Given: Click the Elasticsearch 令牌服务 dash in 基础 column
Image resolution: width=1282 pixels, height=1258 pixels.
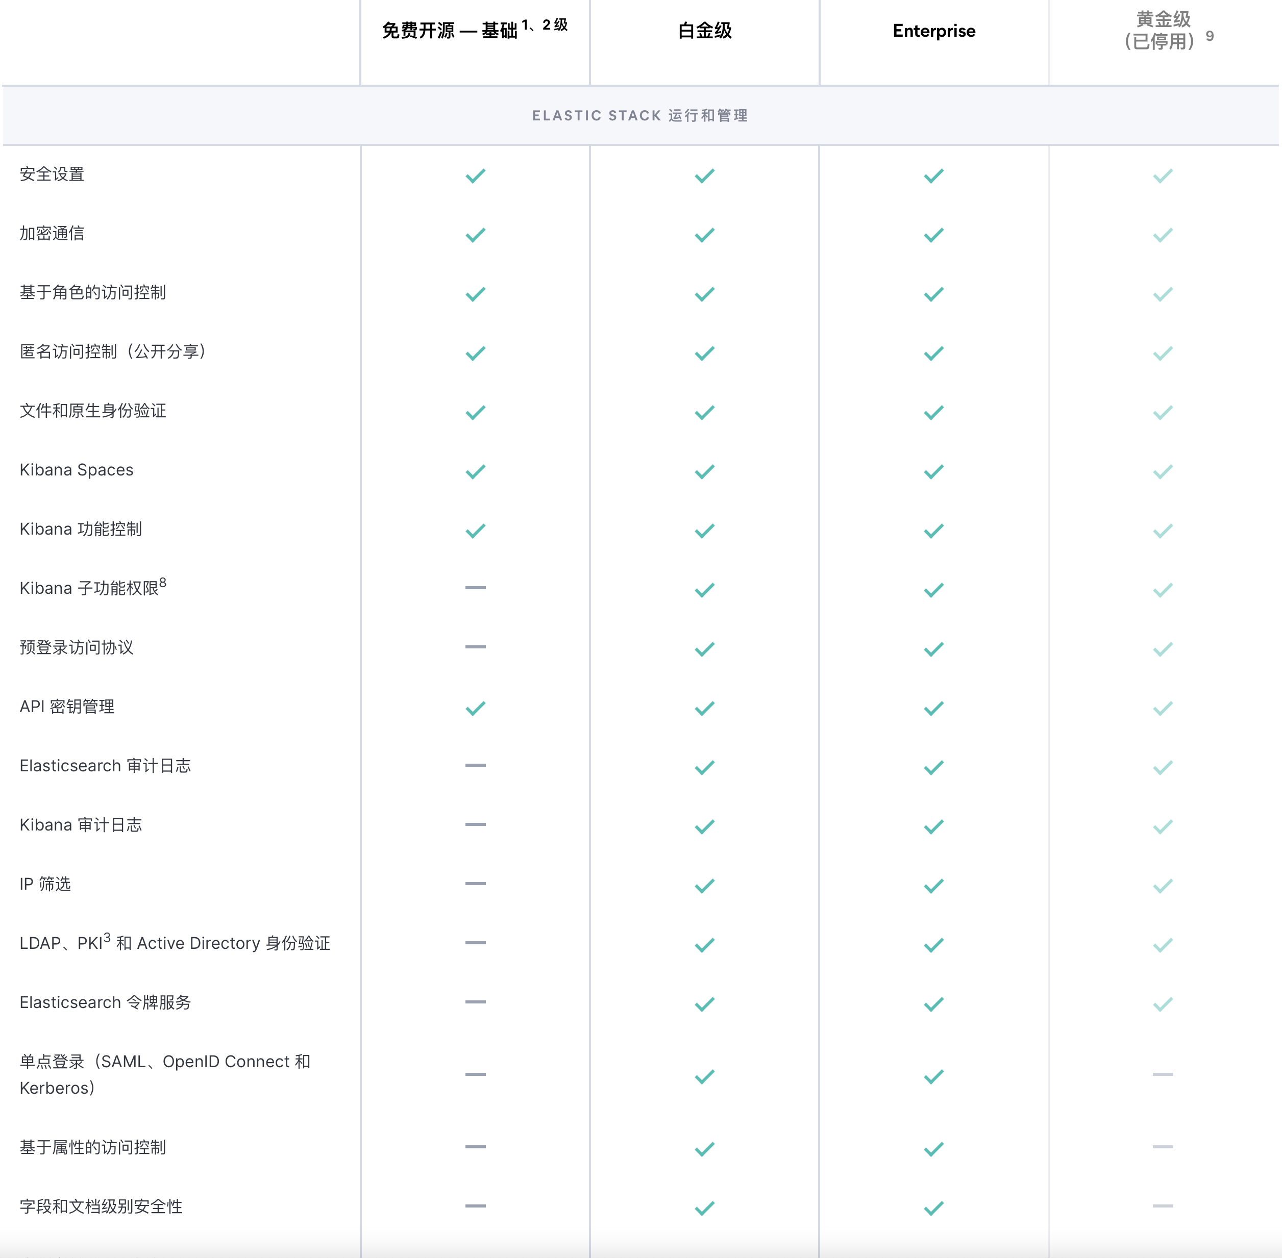Looking at the screenshot, I should 475,1001.
